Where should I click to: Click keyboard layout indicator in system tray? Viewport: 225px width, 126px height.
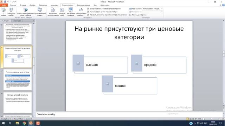tap(206, 123)
